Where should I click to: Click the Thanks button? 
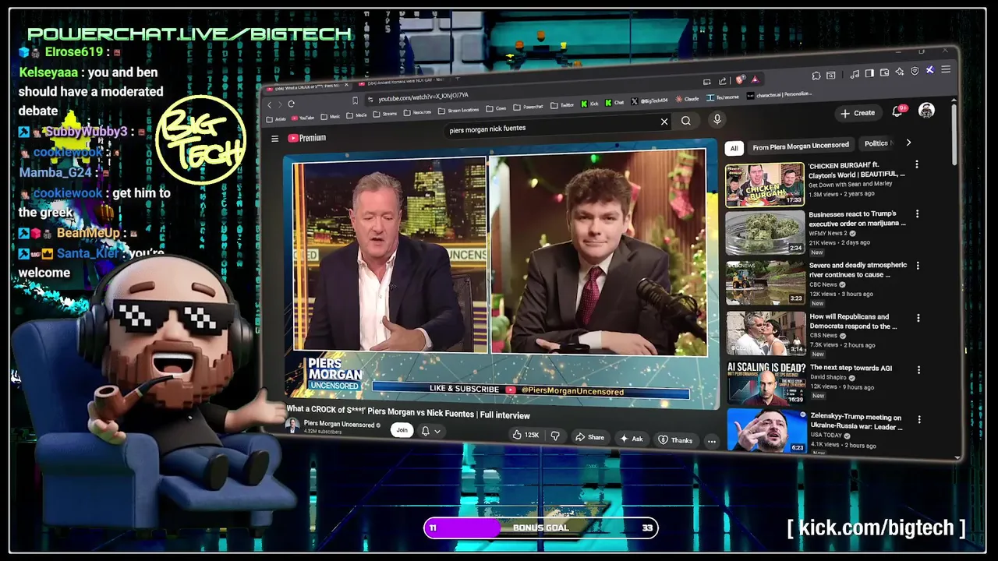tap(675, 440)
